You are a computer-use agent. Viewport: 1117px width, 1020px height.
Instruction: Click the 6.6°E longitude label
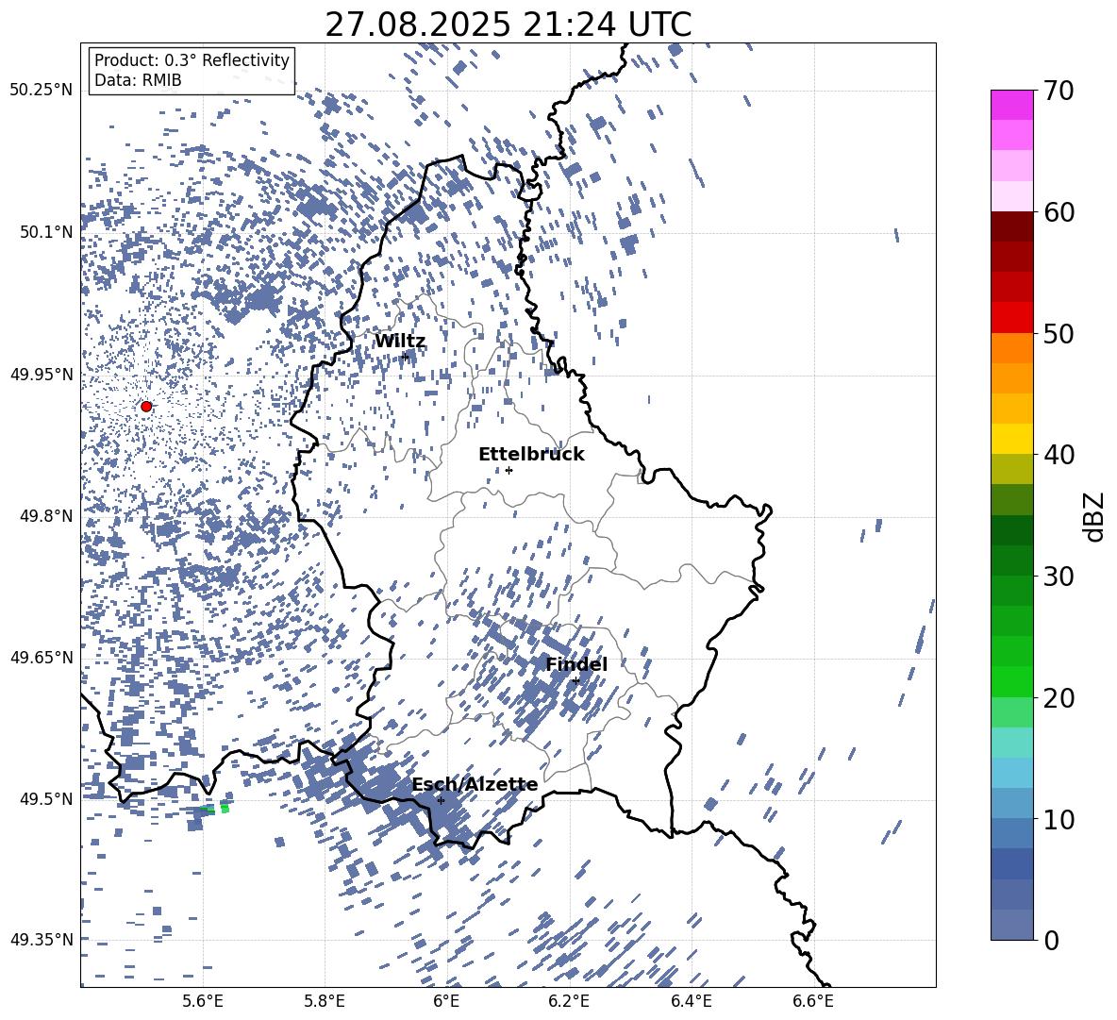[x=813, y=1001]
